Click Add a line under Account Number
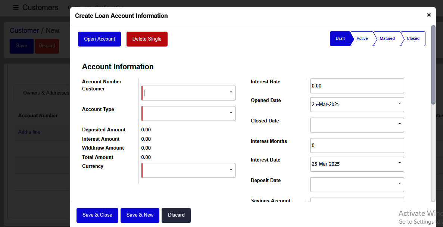The image size is (443, 227). pos(29,132)
